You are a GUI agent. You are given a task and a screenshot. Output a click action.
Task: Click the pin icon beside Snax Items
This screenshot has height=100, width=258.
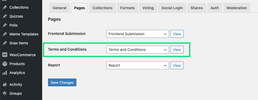click(x=5, y=43)
